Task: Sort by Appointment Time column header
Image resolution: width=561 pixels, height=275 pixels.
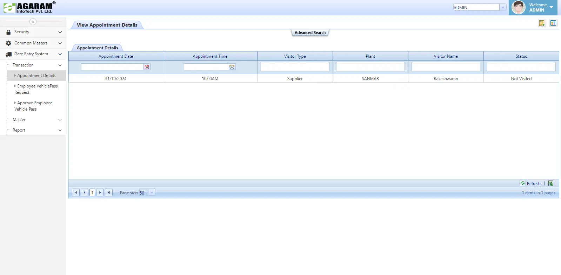Action: click(x=210, y=56)
